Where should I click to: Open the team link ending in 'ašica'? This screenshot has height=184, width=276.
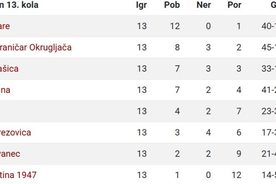[x=9, y=69]
